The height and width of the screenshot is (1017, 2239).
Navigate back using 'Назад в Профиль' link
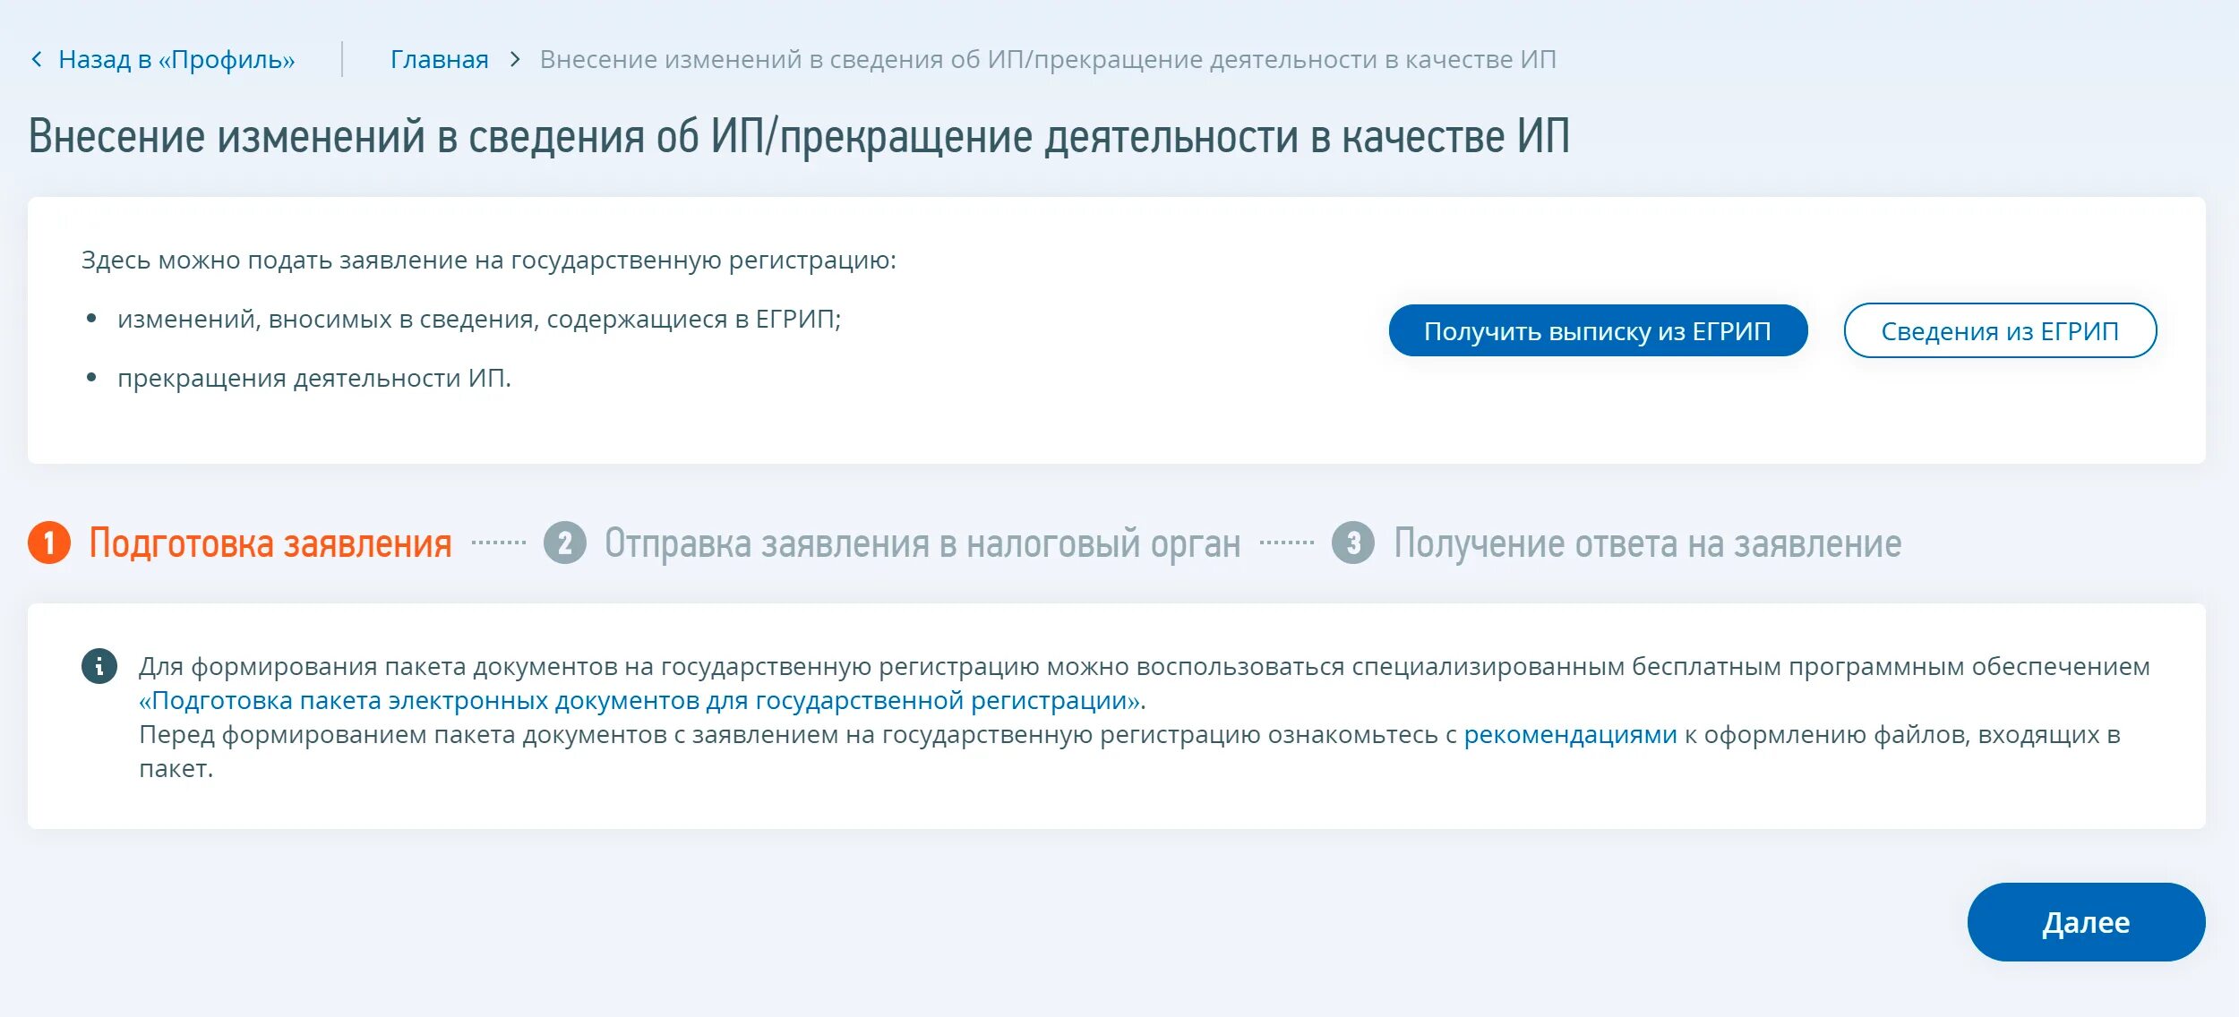click(x=144, y=57)
